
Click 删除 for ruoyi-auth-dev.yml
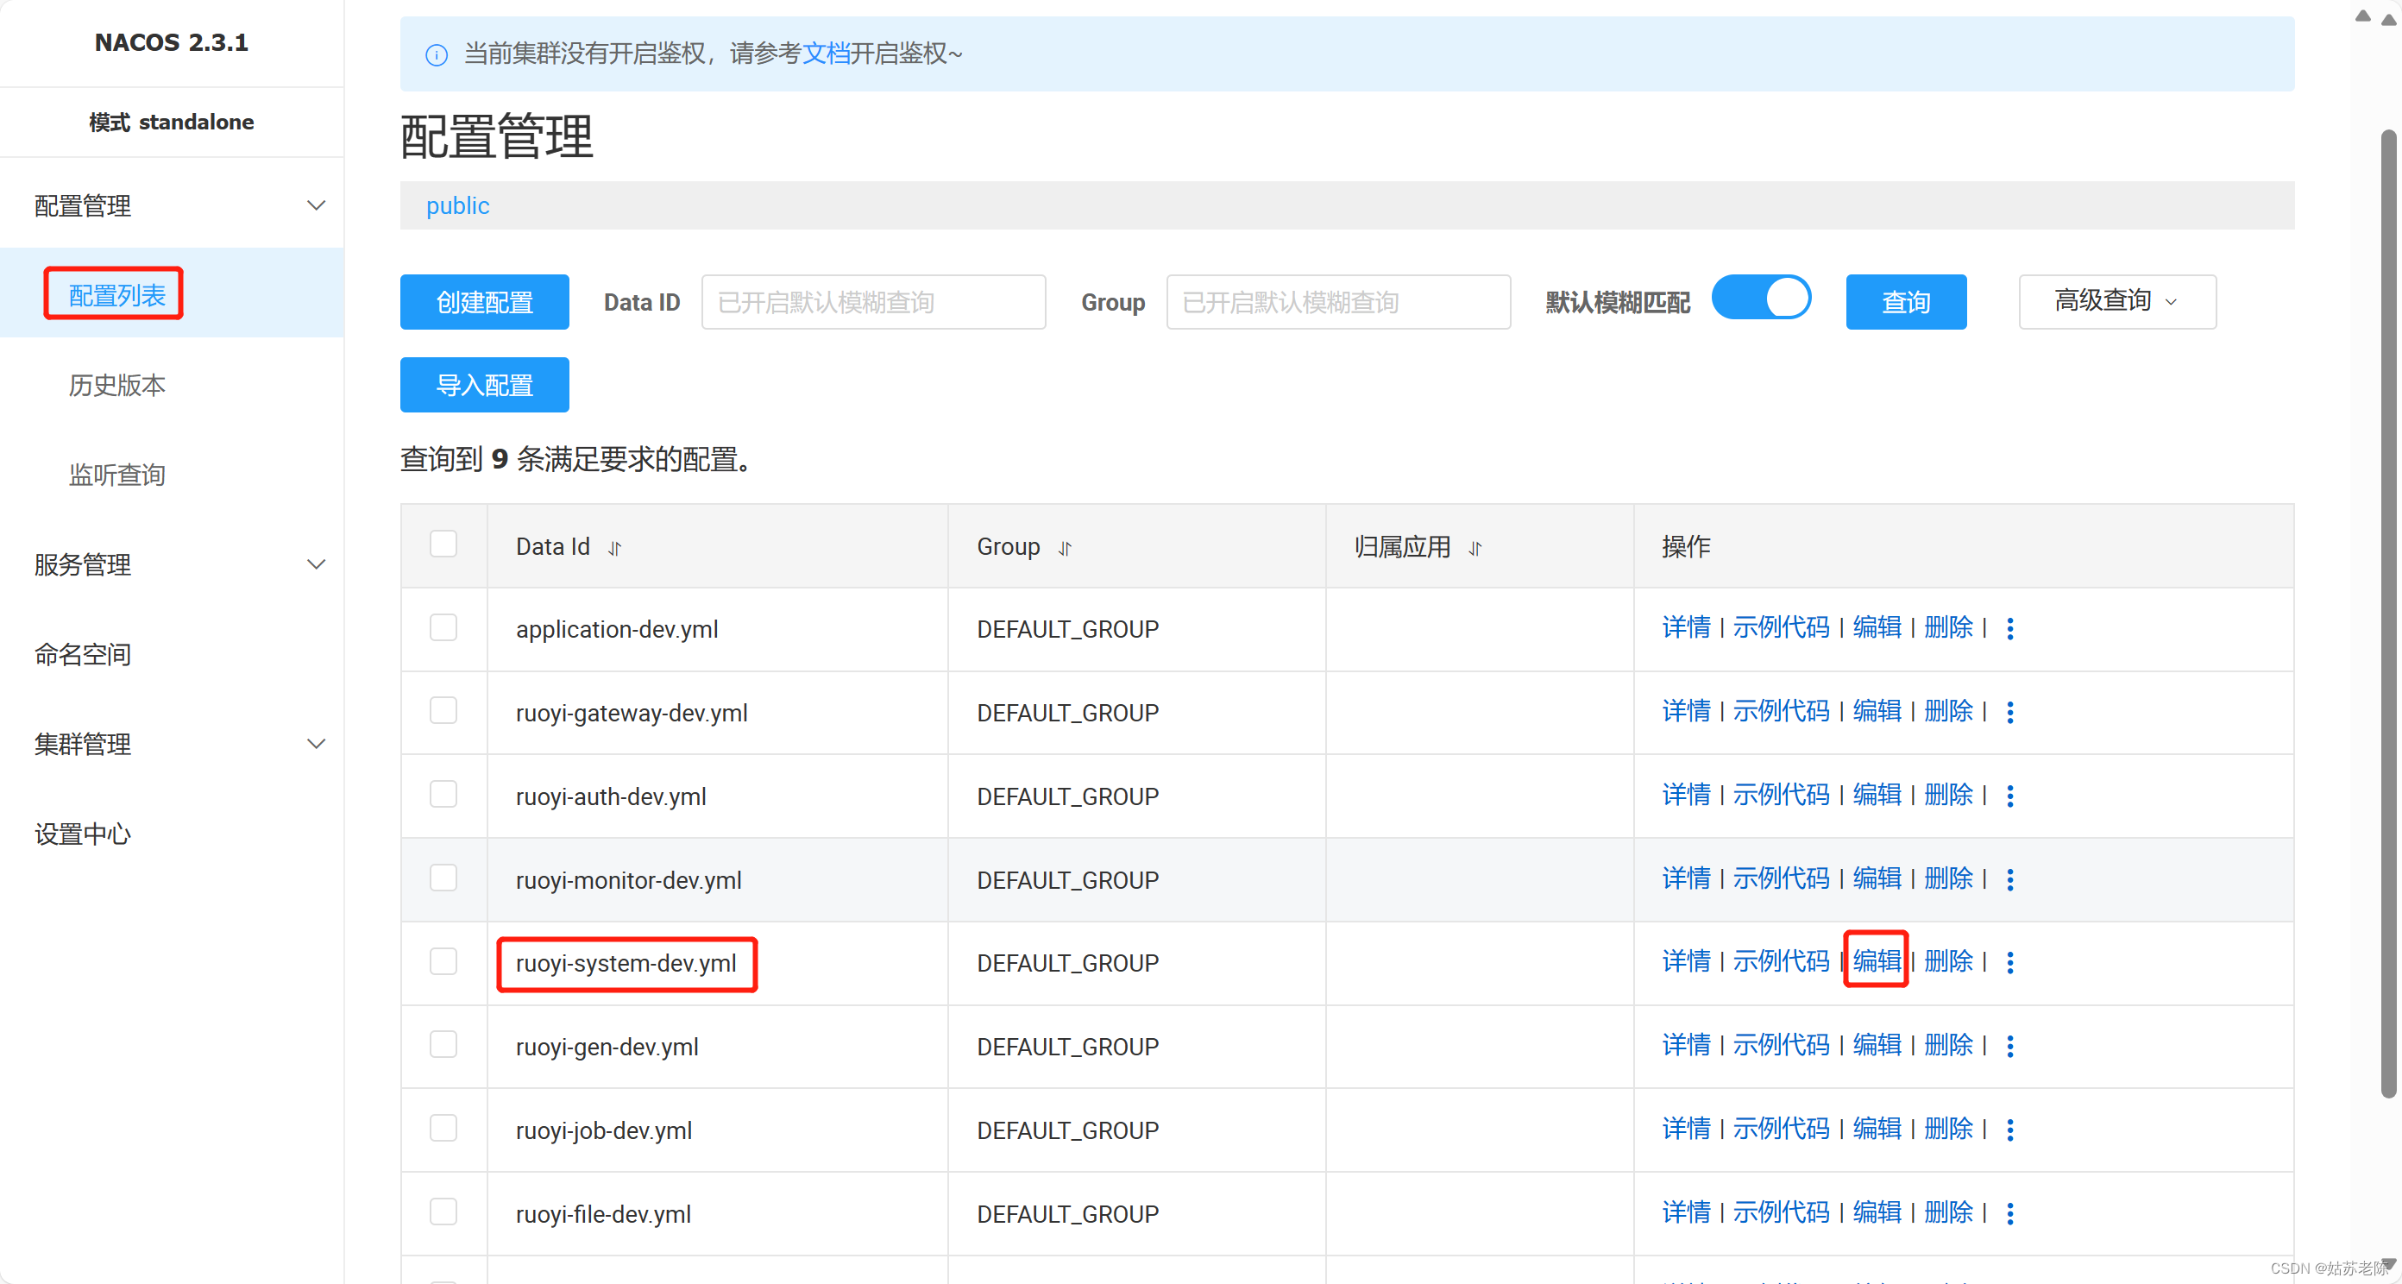tap(1948, 794)
